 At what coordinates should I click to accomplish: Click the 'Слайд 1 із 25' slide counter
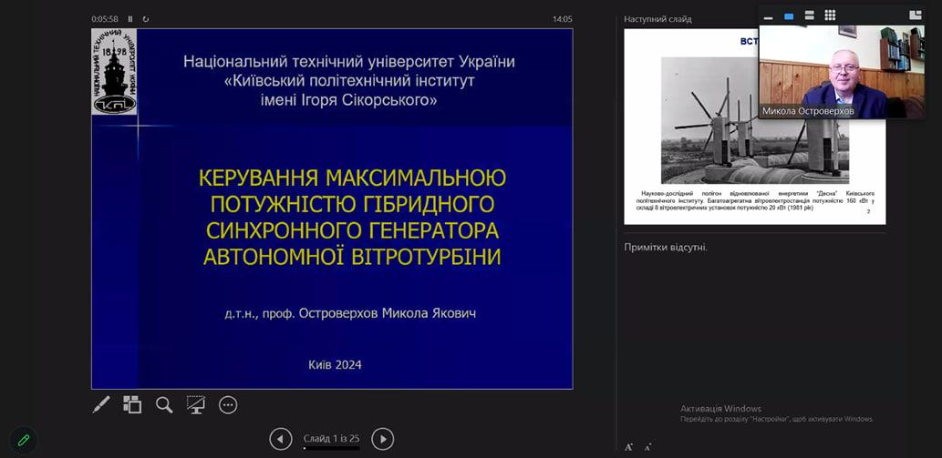click(x=332, y=438)
